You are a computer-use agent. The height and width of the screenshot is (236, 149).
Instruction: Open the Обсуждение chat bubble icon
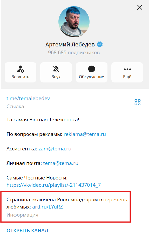click(91, 69)
